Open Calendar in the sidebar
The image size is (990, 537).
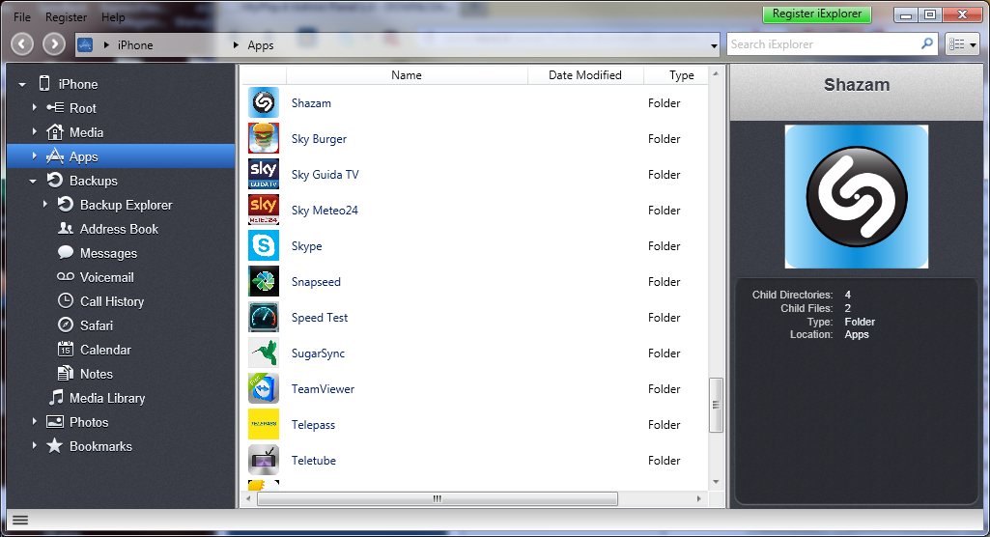coord(105,350)
